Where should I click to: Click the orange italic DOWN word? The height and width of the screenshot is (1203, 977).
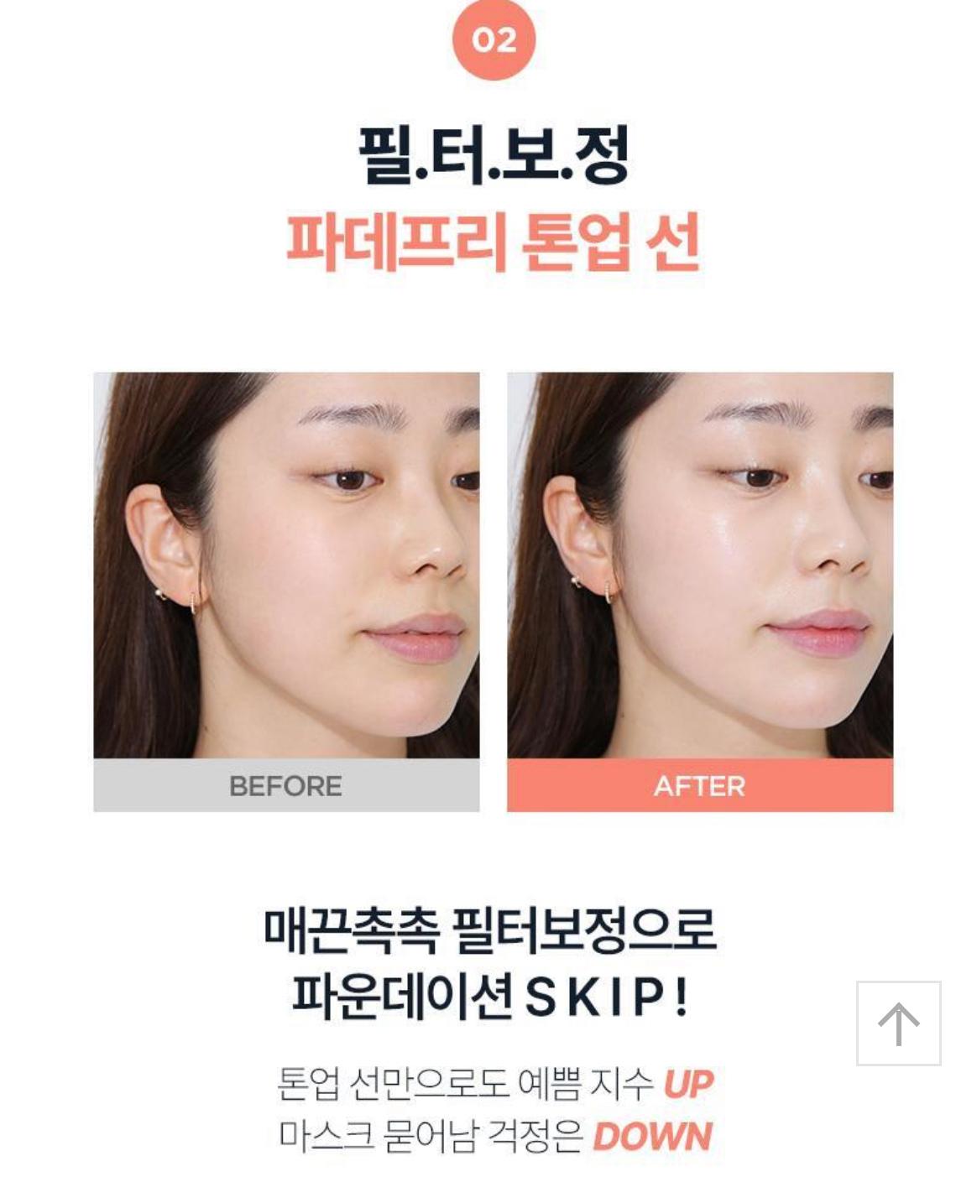coord(652,1137)
